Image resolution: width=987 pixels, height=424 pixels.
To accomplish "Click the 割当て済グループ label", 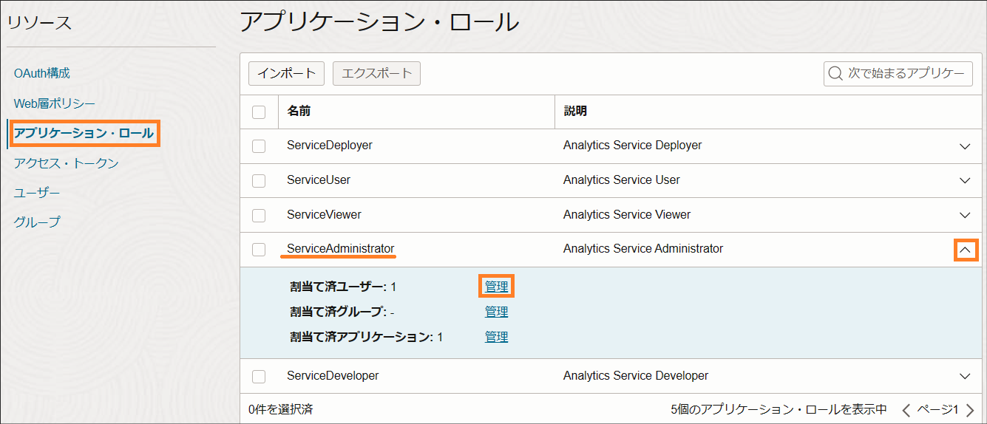I will pos(342,312).
